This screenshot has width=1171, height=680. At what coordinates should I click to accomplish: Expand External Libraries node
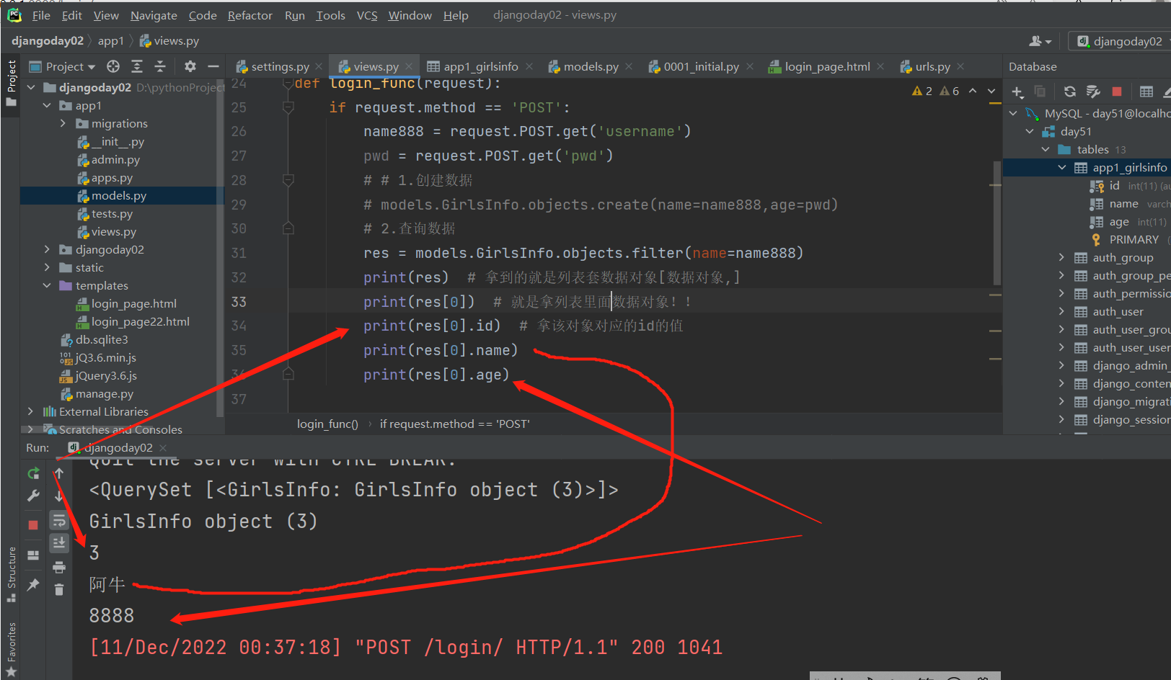tap(30, 412)
